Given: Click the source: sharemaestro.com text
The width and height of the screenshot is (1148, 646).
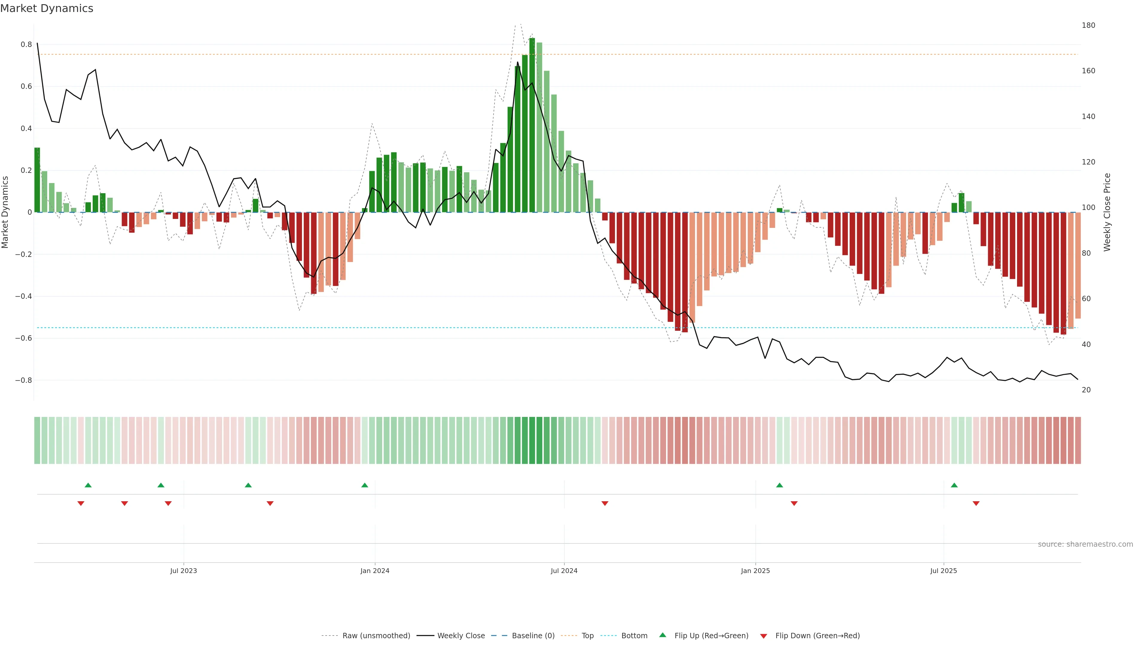Looking at the screenshot, I should point(1085,544).
